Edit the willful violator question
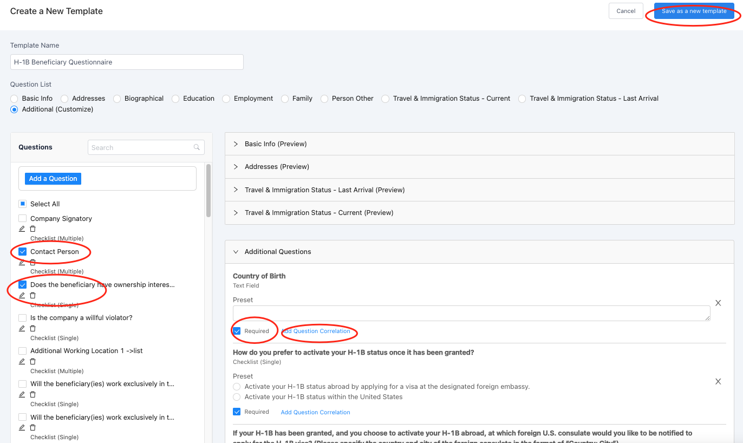Image resolution: width=743 pixels, height=443 pixels. (22, 328)
